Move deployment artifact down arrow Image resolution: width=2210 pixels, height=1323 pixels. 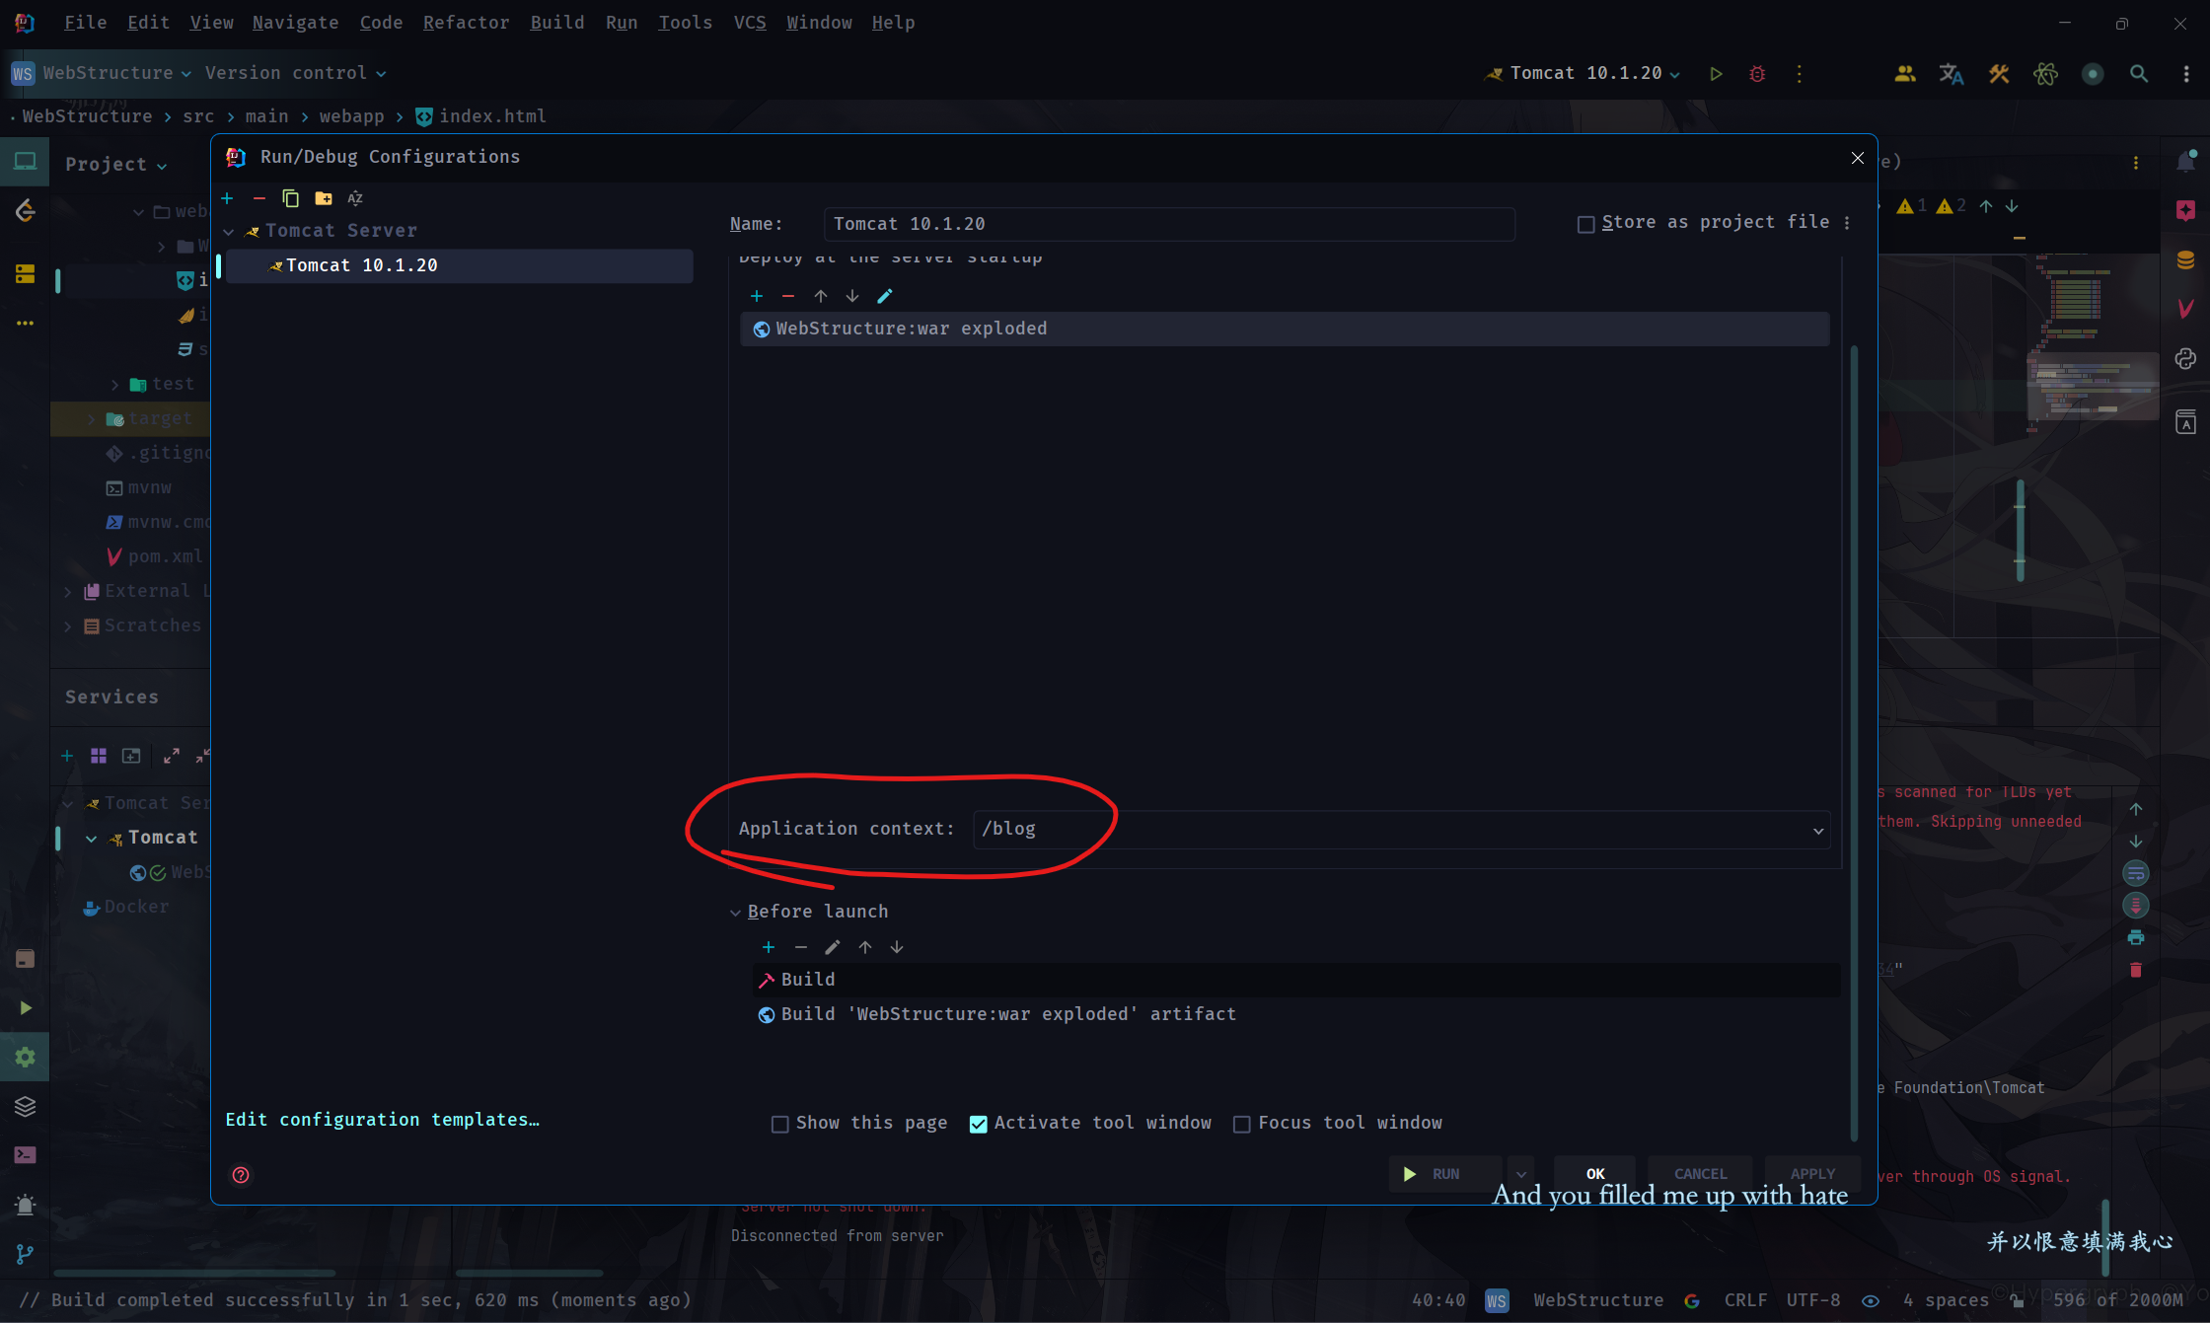pyautogui.click(x=851, y=296)
